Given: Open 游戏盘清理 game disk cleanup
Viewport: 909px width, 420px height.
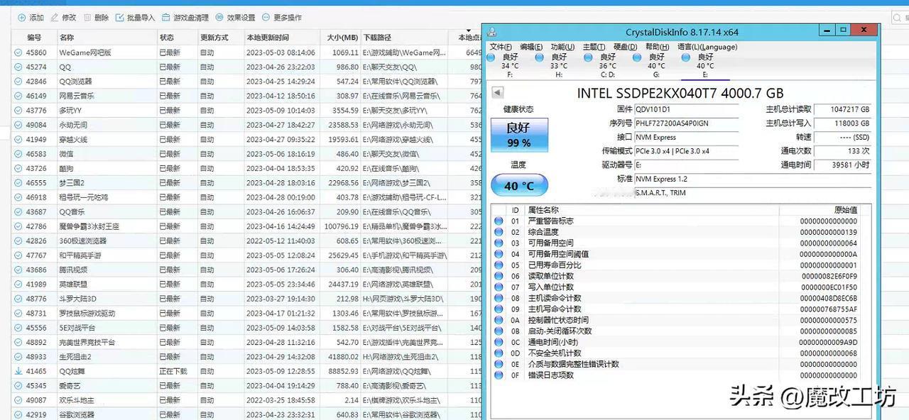Looking at the screenshot, I should (185, 17).
